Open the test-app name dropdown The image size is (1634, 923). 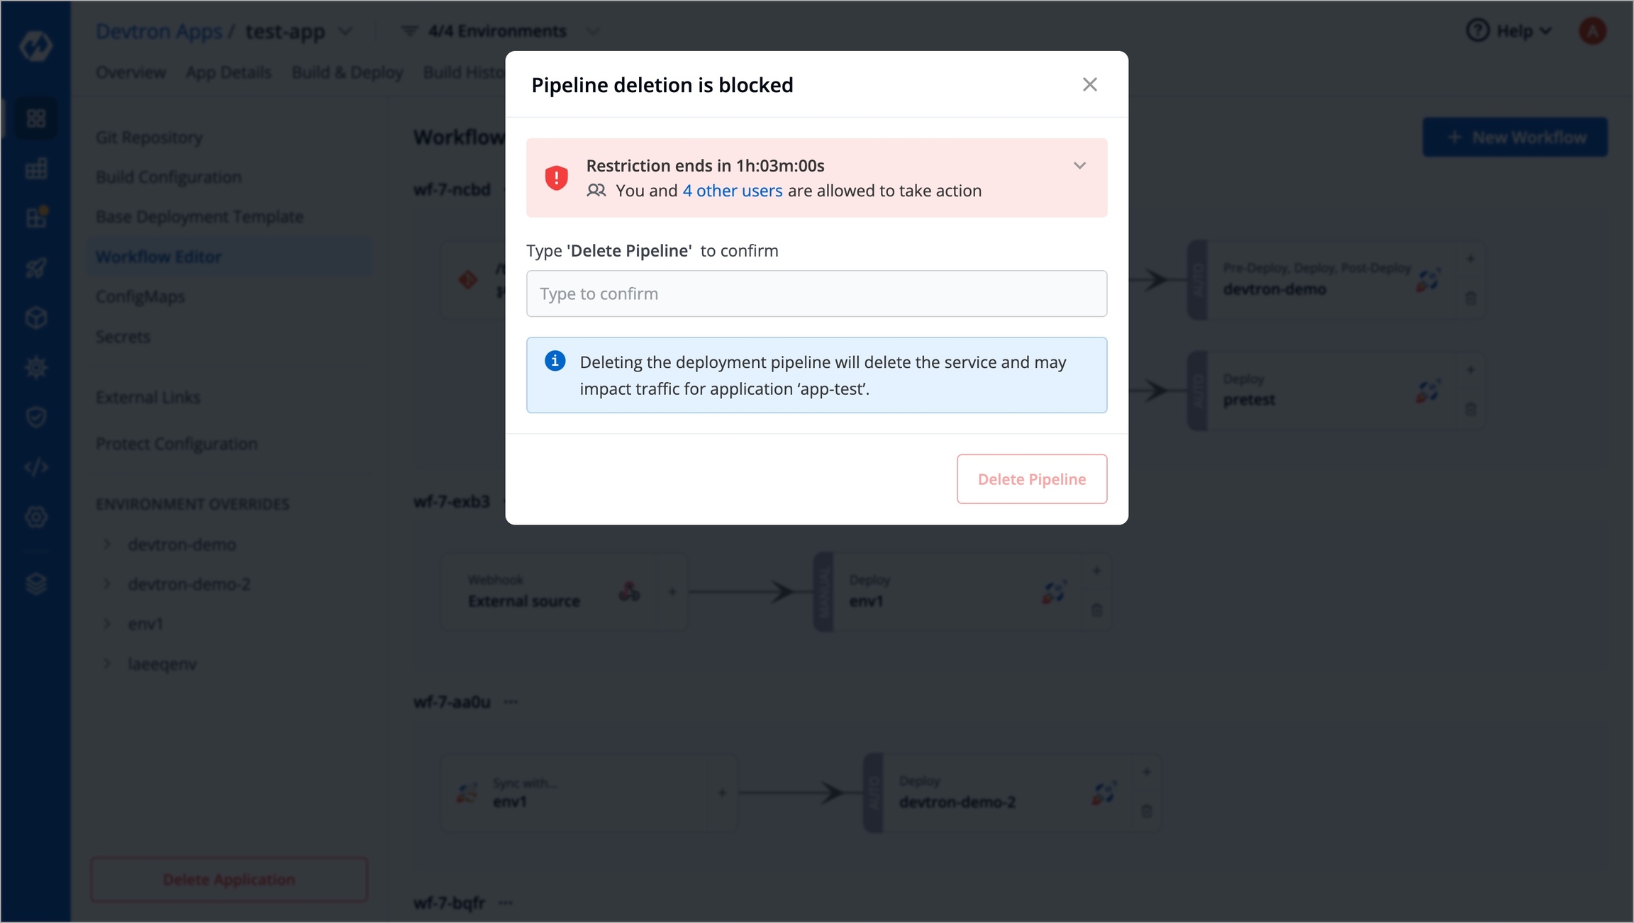tap(345, 32)
